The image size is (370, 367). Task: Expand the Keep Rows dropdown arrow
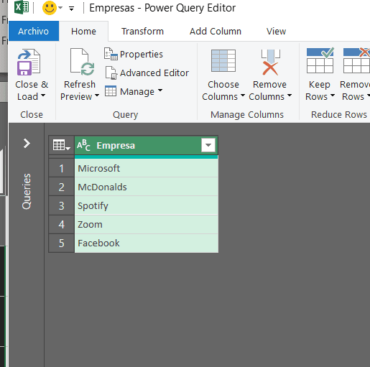click(333, 96)
